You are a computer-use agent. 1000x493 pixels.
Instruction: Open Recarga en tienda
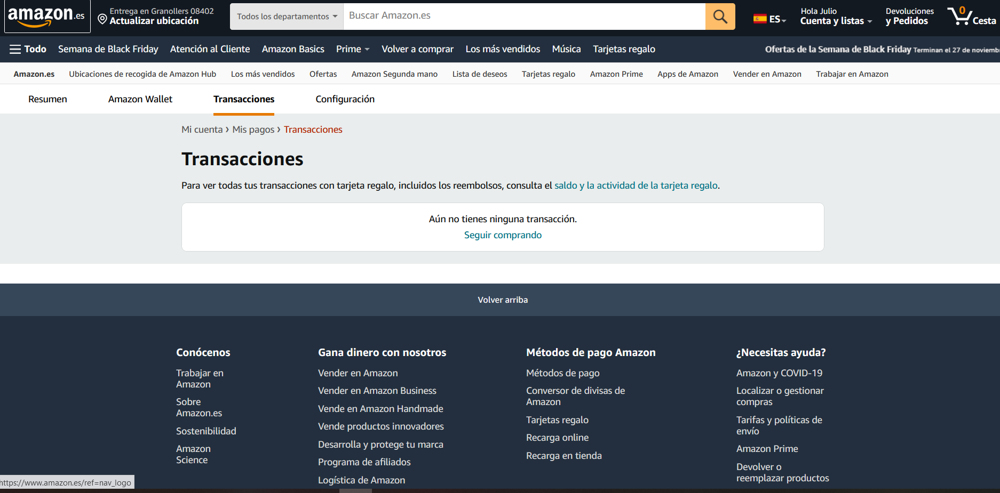pos(564,456)
